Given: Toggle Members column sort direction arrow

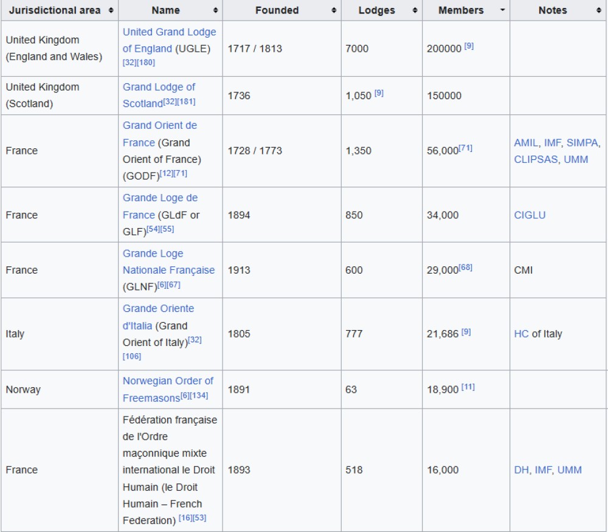Looking at the screenshot, I should tap(503, 10).
